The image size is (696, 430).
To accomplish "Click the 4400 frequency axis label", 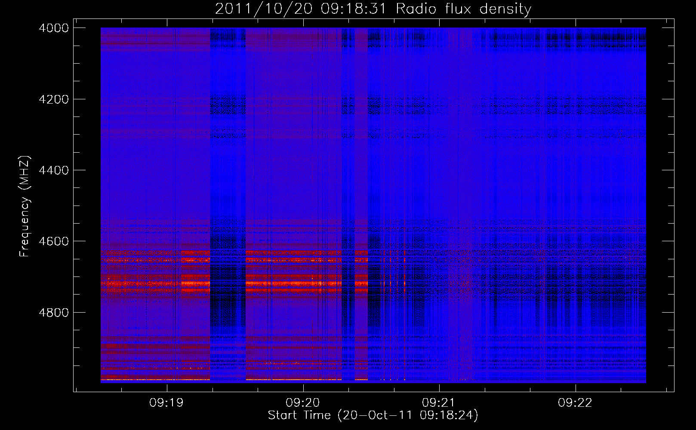I will 54,170.
